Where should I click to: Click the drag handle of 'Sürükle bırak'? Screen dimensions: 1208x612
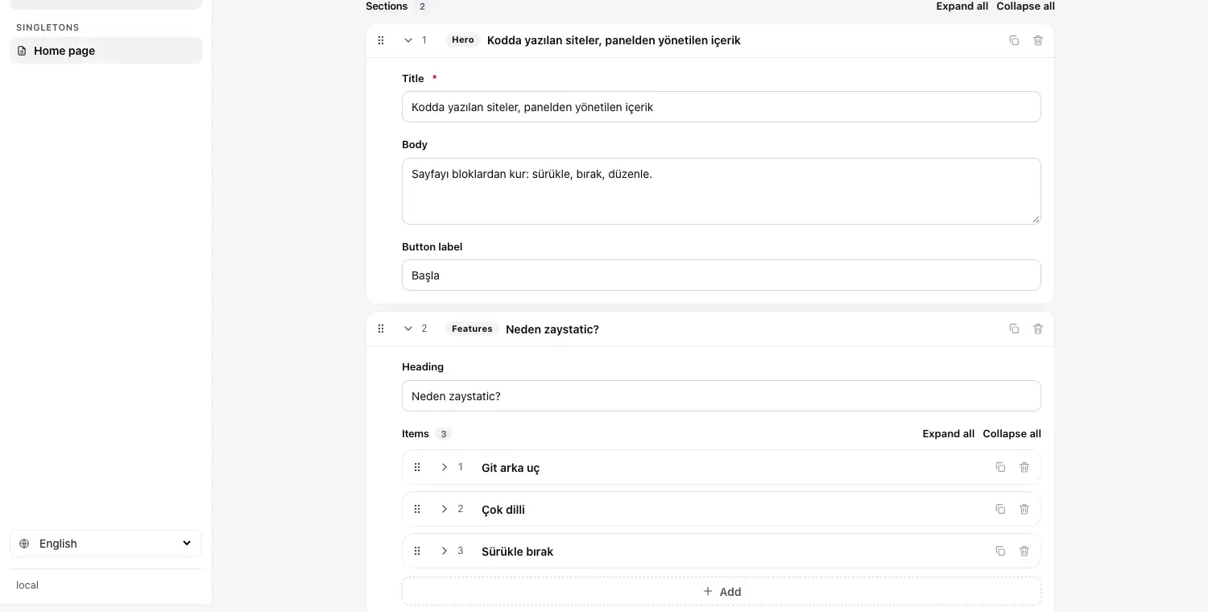(x=417, y=551)
